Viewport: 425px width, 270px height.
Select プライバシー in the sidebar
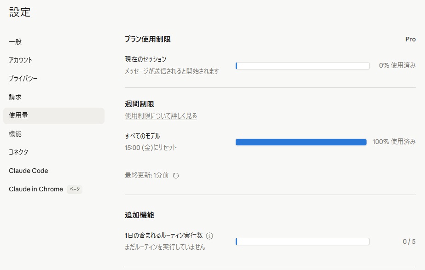23,79
